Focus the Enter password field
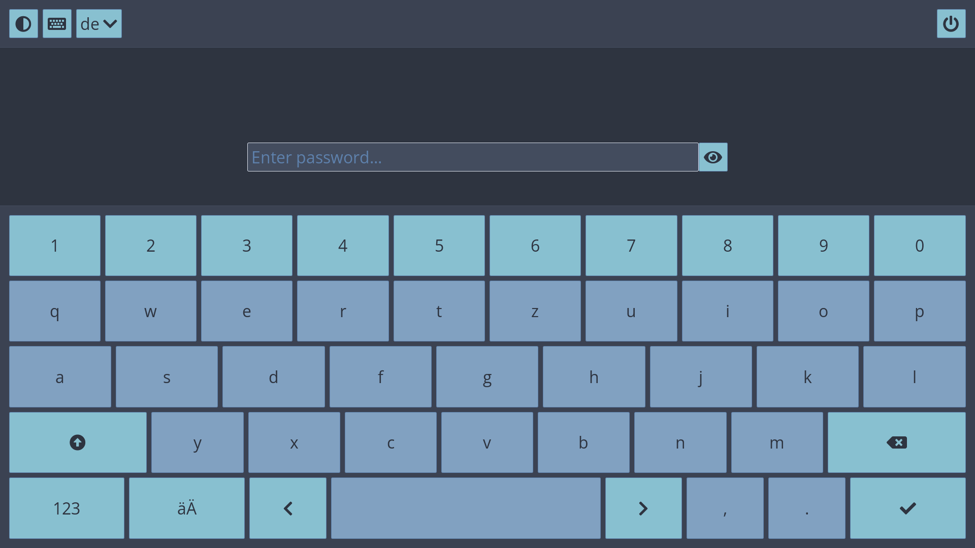 [472, 157]
